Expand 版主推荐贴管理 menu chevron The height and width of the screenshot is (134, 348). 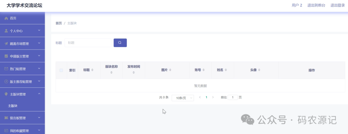39,81
